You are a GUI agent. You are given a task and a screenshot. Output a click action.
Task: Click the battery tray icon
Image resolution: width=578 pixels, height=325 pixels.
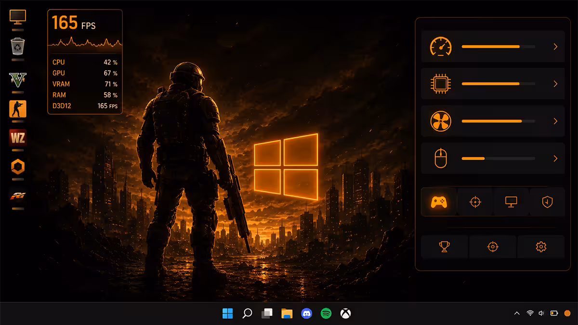click(x=554, y=313)
